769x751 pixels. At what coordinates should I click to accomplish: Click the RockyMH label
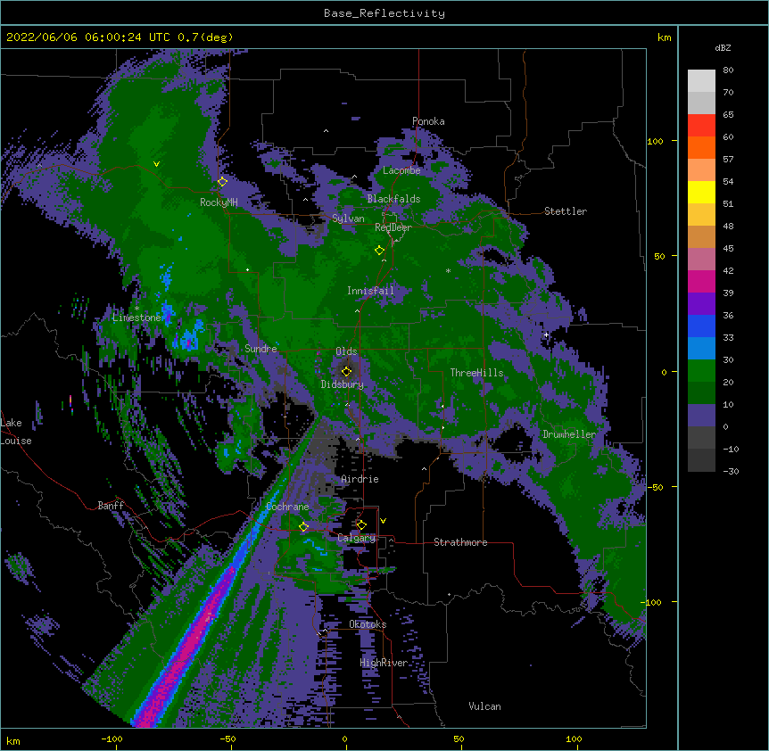219,202
